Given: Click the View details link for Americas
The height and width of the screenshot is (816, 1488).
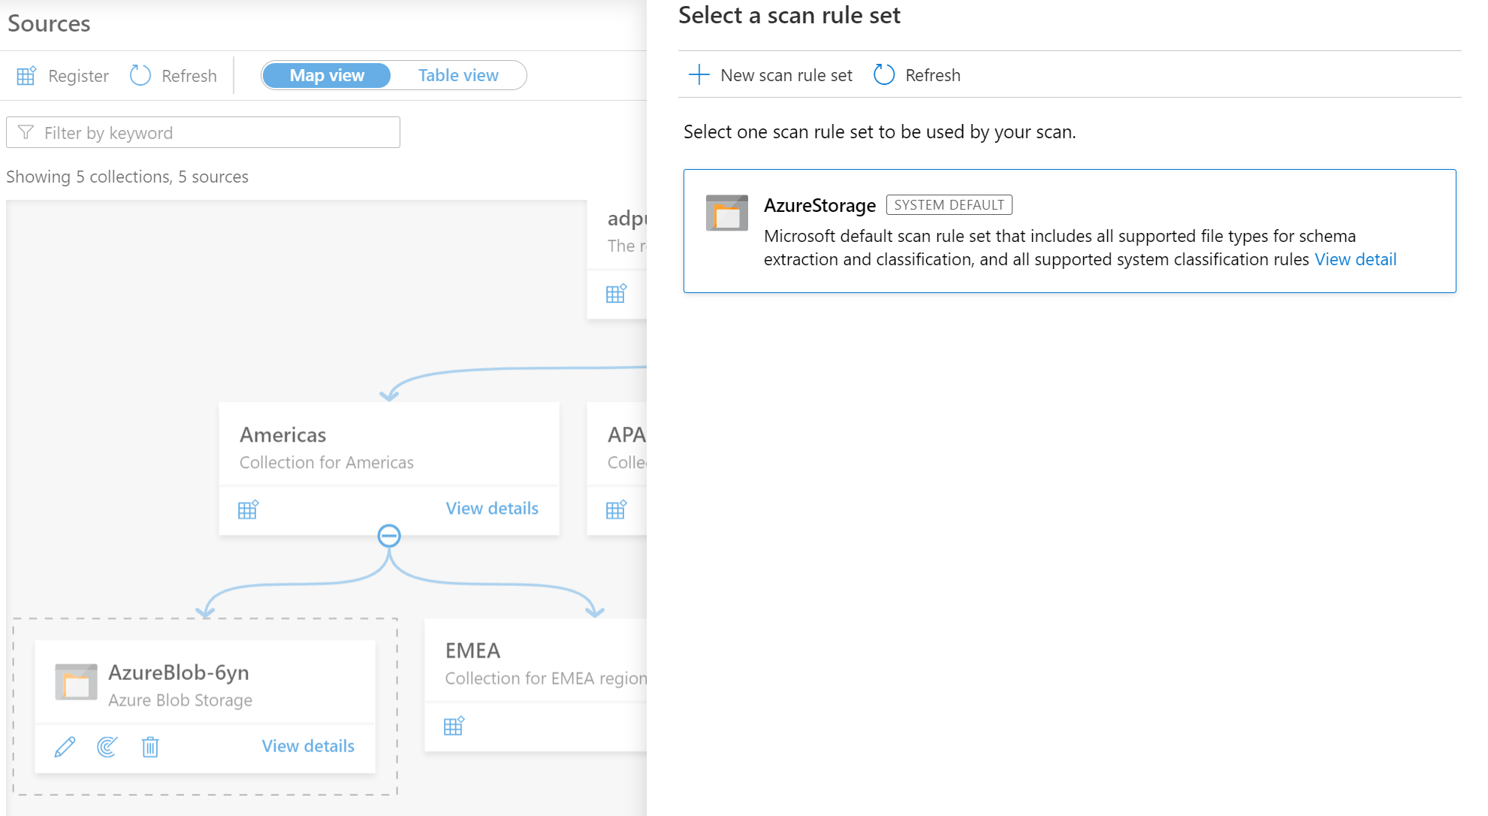Looking at the screenshot, I should pyautogui.click(x=491, y=507).
